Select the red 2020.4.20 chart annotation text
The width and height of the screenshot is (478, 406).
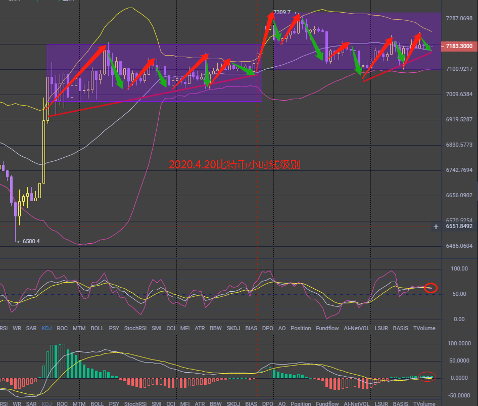(x=235, y=165)
